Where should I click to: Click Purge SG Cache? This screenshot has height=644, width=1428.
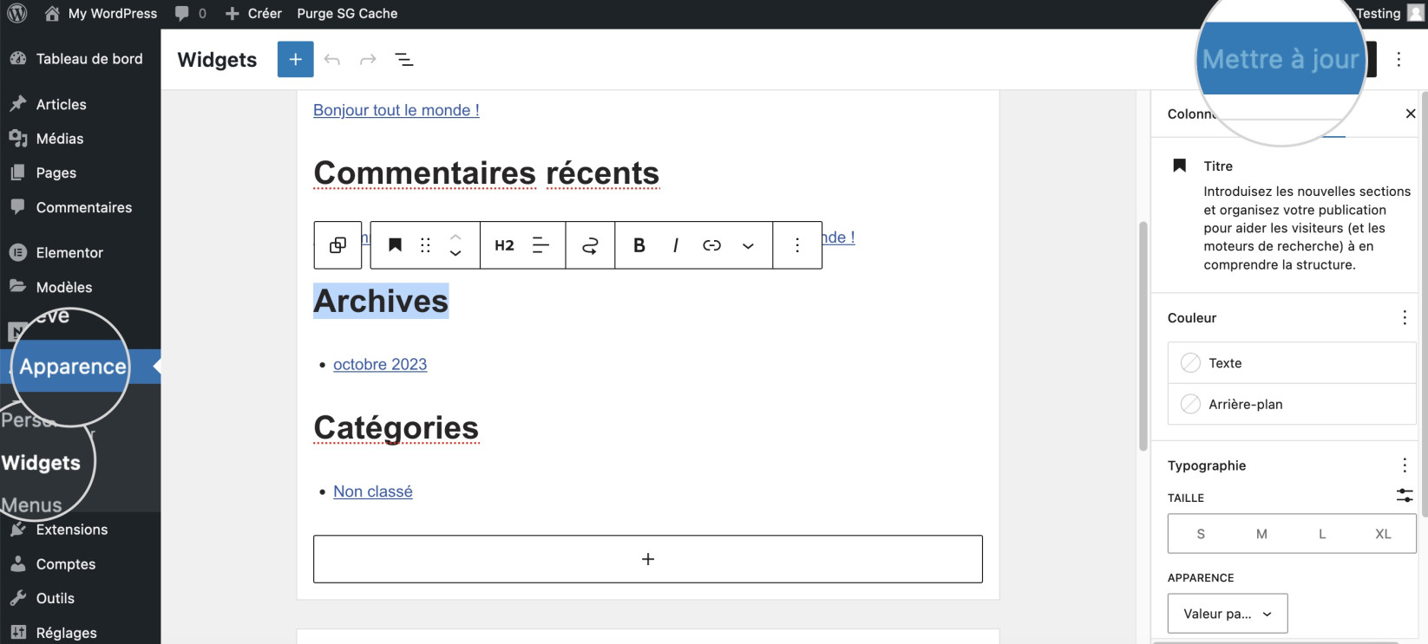pyautogui.click(x=347, y=13)
